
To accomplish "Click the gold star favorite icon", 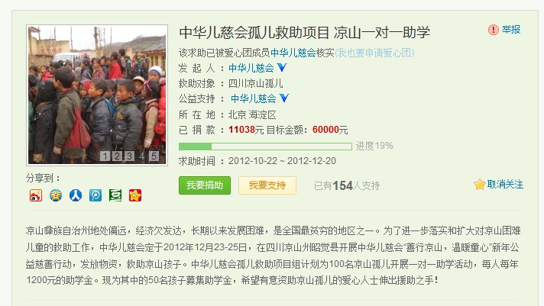I will (x=480, y=185).
